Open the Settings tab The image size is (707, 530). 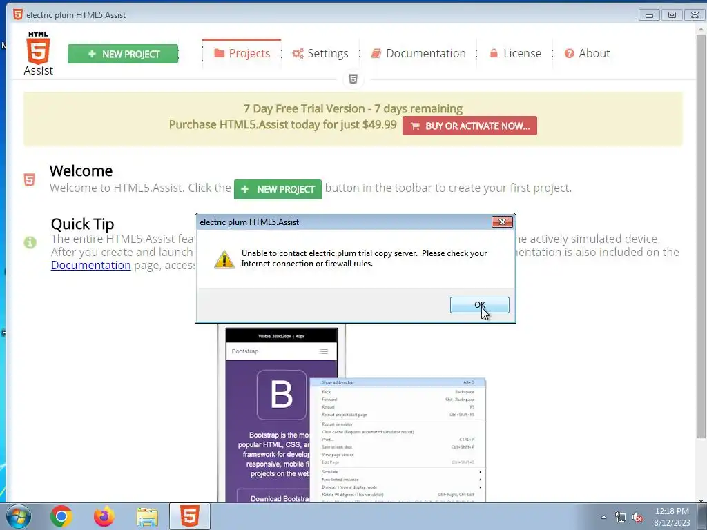[x=320, y=53]
